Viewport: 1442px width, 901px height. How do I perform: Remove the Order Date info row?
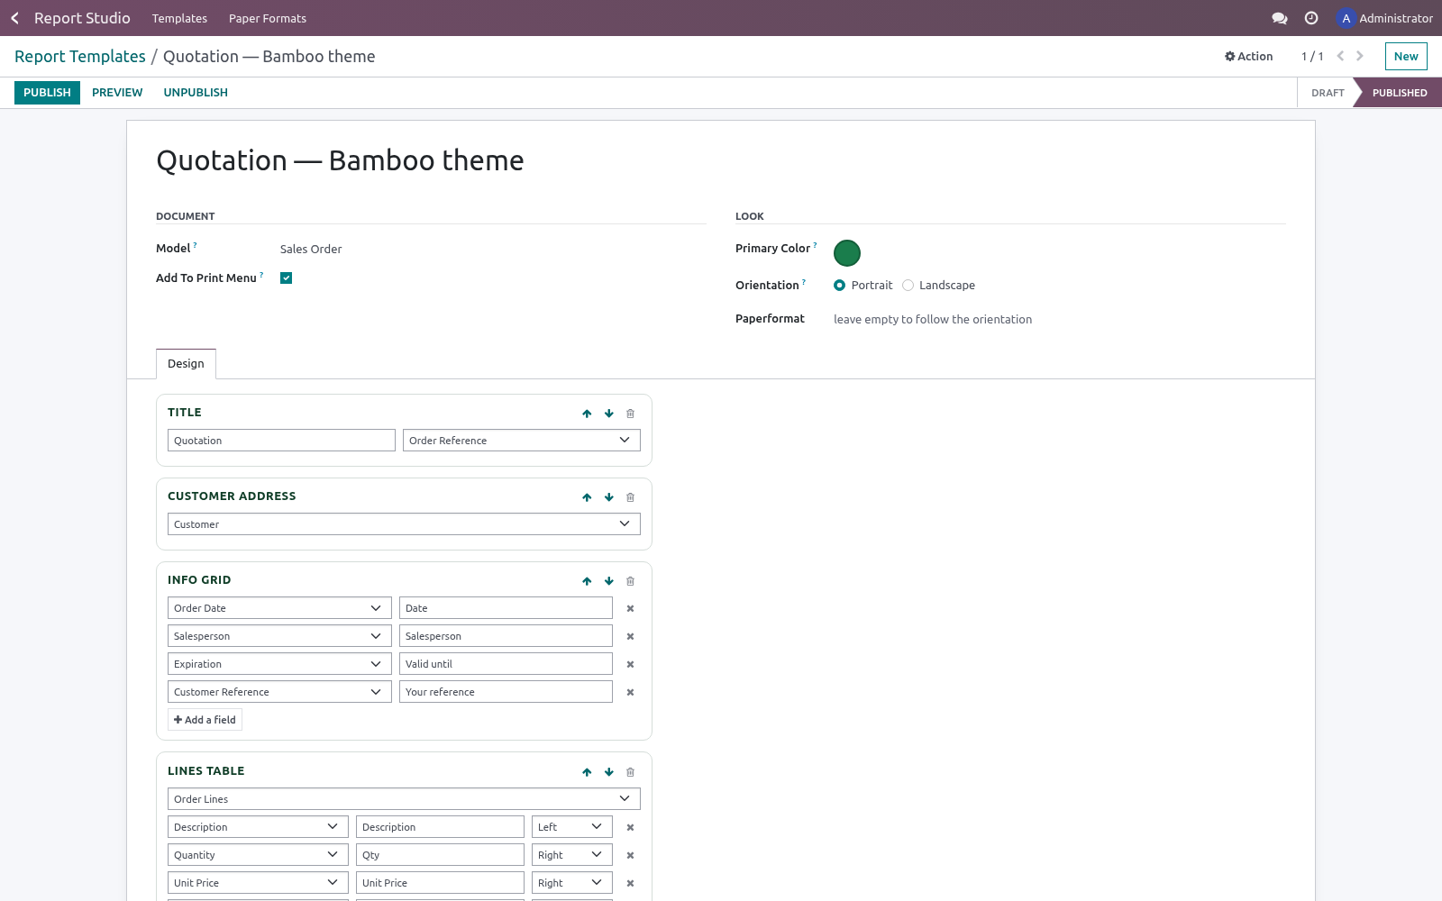coord(630,608)
